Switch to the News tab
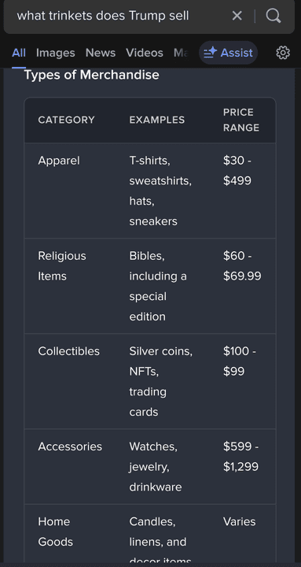 click(101, 53)
